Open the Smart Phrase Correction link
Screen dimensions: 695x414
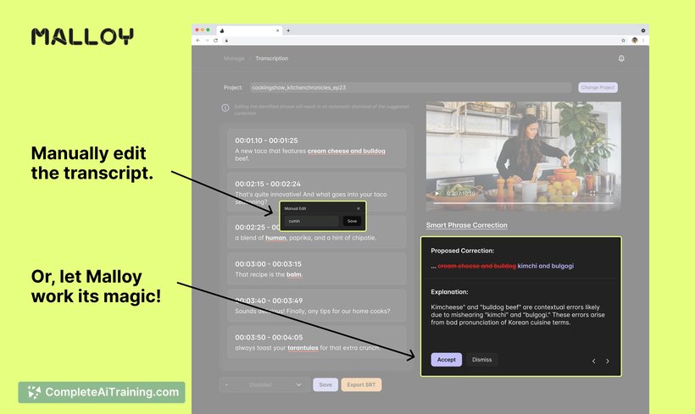click(467, 225)
